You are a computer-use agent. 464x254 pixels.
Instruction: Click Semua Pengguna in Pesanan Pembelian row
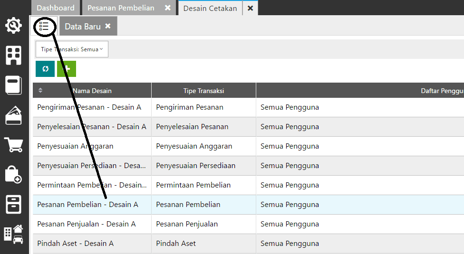pyautogui.click(x=290, y=205)
